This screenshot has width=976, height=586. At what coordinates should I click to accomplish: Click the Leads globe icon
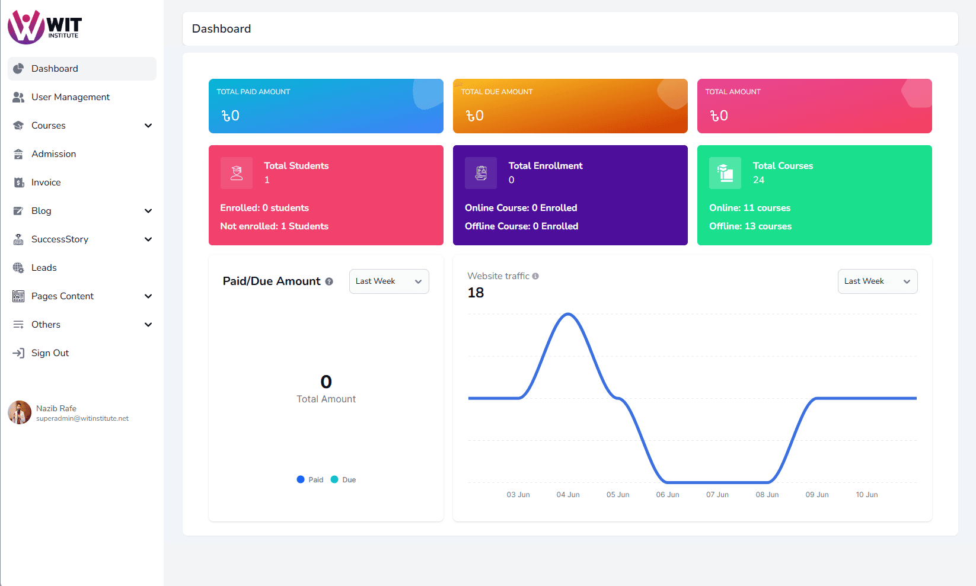(x=18, y=268)
